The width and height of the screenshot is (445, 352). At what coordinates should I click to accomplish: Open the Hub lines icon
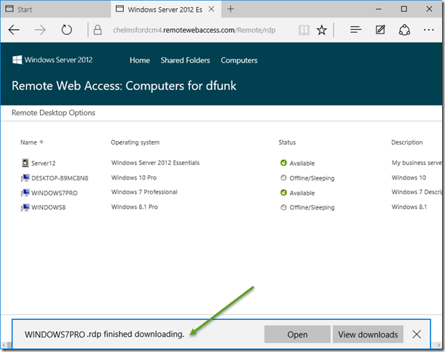pos(355,31)
